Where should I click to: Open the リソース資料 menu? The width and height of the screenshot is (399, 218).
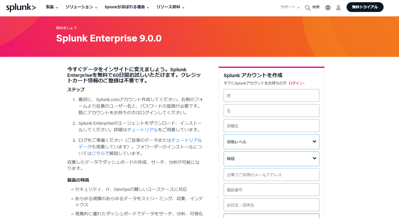[171, 7]
